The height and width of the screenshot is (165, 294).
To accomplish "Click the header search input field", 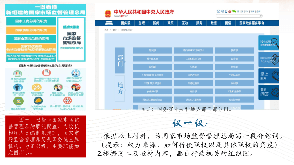I will point(238,16).
